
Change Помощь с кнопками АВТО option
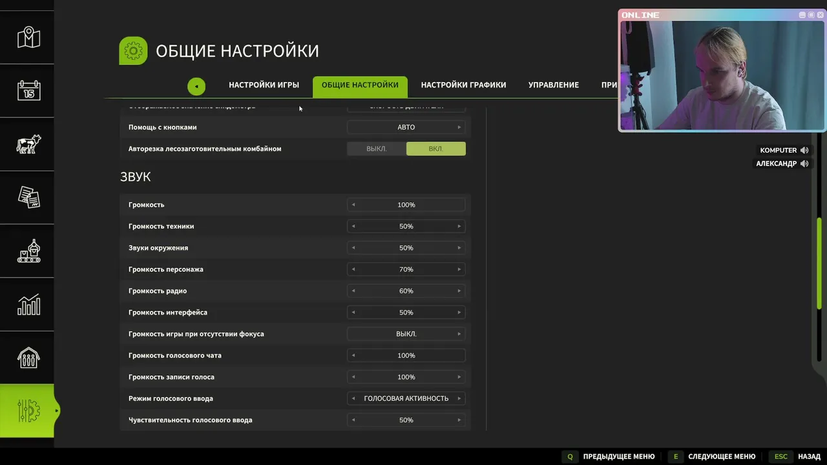[406, 127]
